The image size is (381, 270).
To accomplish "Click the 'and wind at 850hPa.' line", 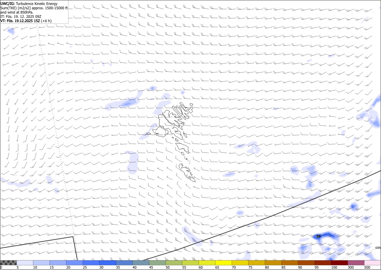I will 17,12.
